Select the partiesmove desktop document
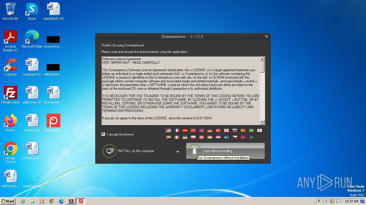 [32, 151]
